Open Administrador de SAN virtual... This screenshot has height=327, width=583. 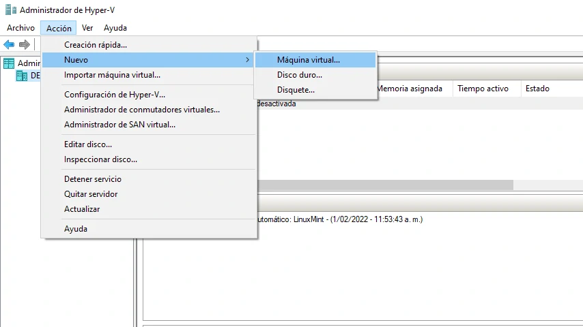point(149,125)
